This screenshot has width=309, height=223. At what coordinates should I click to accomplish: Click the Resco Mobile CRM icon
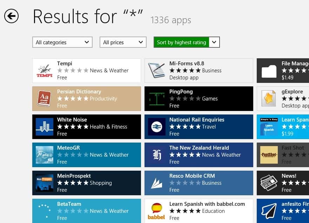click(157, 183)
